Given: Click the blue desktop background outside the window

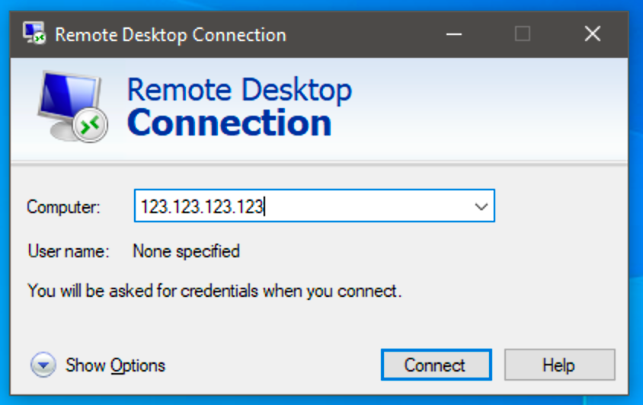Looking at the screenshot, I should click(x=635, y=205).
